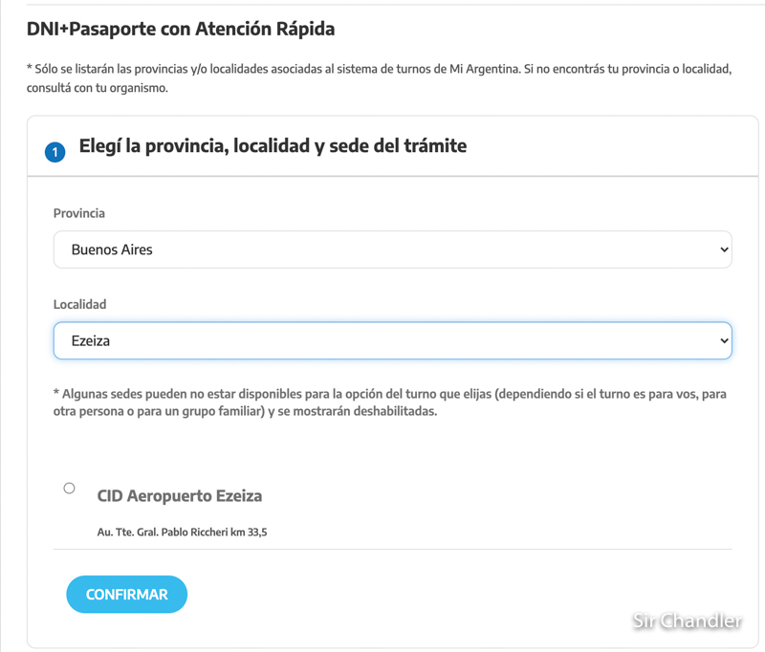765x652 pixels.
Task: Click the Sir Chandler watermark logo
Action: 687,620
